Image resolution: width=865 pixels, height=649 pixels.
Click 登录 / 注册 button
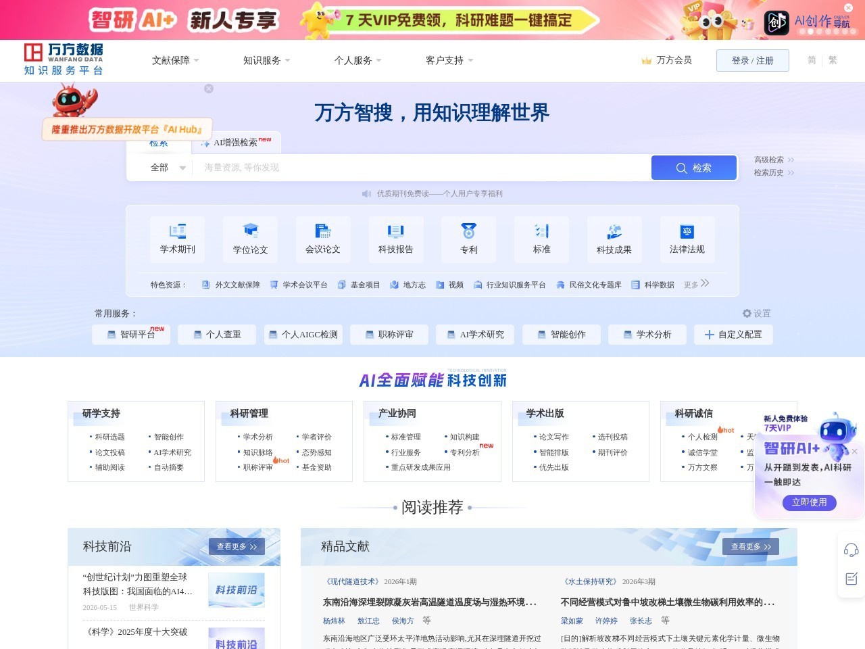click(x=753, y=61)
